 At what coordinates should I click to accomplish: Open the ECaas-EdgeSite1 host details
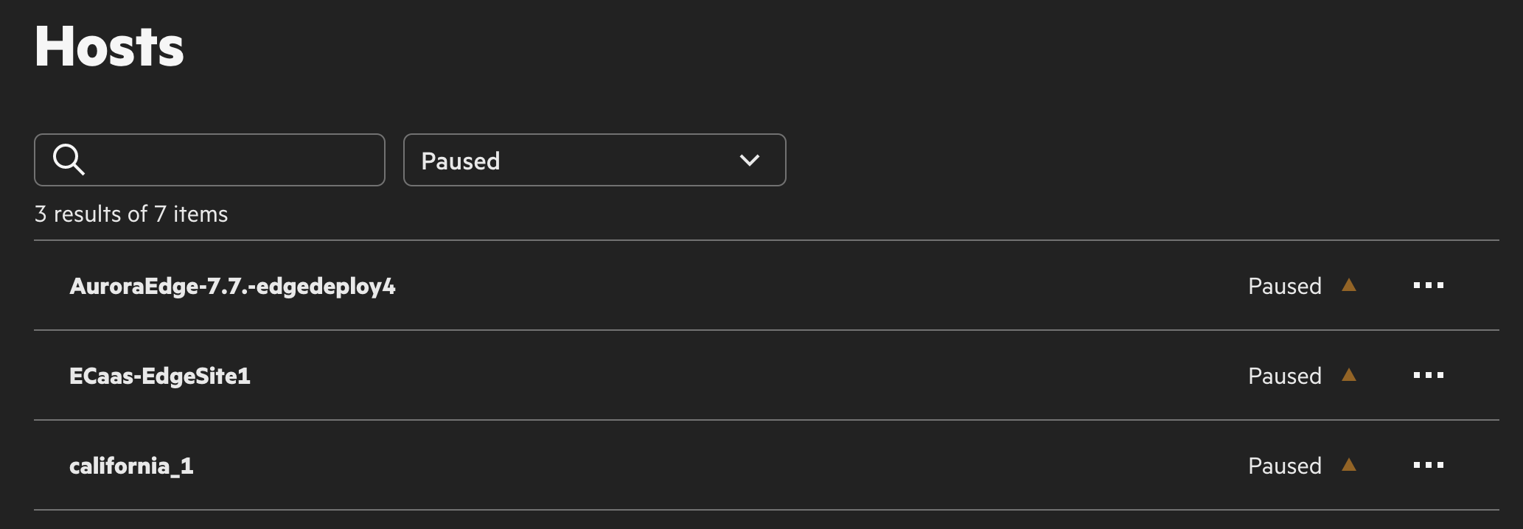(x=160, y=376)
